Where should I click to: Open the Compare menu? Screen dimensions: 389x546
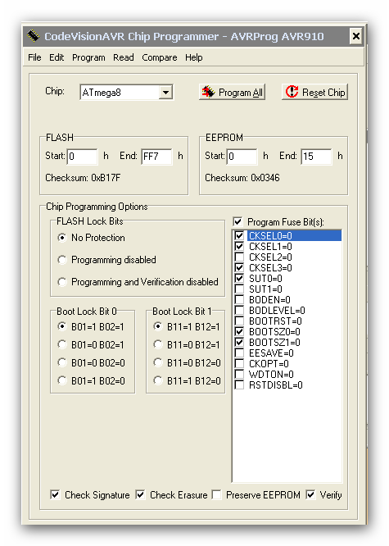(x=160, y=57)
